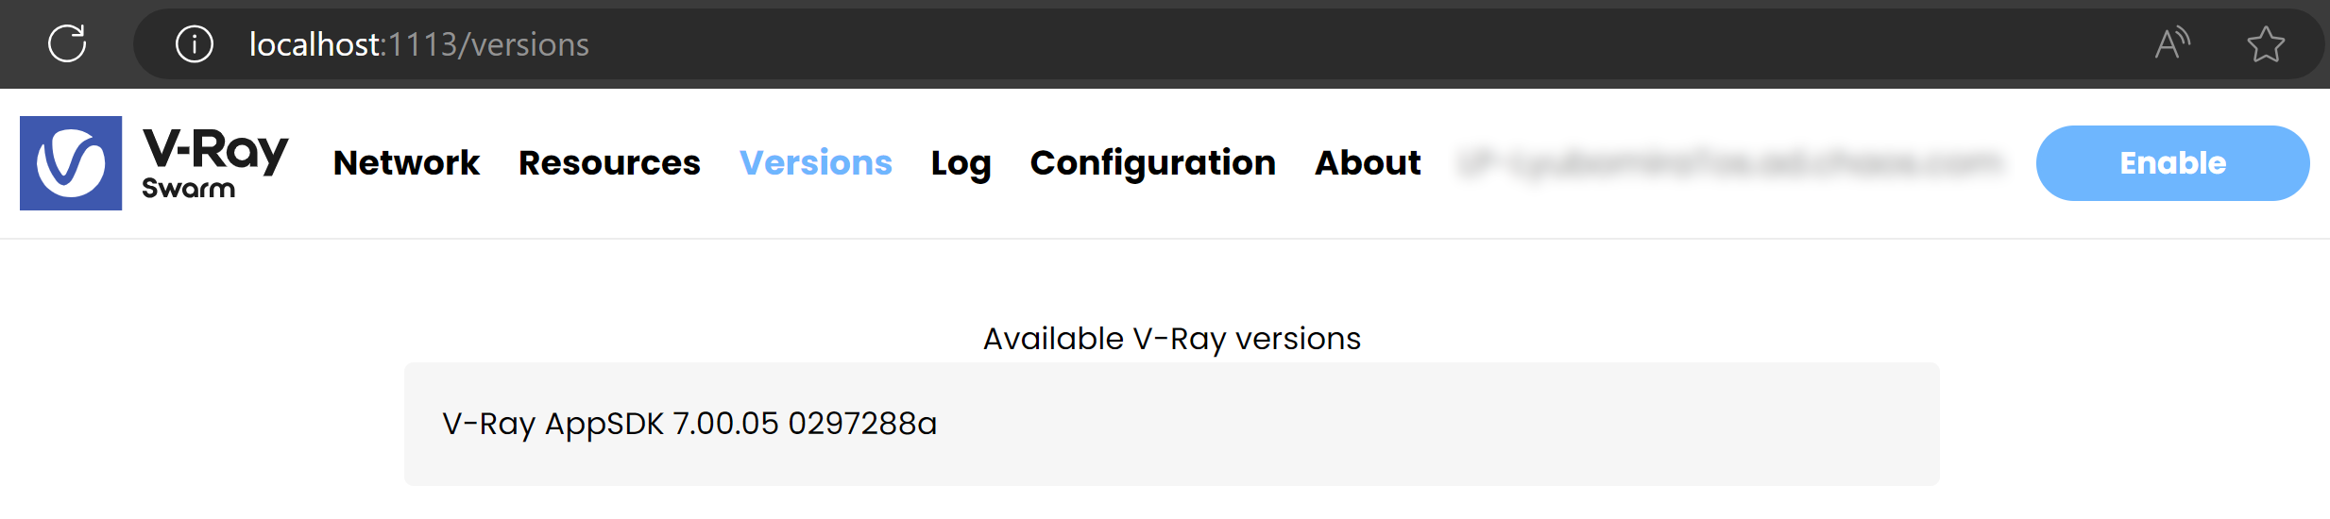Go to the Log tab

(961, 164)
